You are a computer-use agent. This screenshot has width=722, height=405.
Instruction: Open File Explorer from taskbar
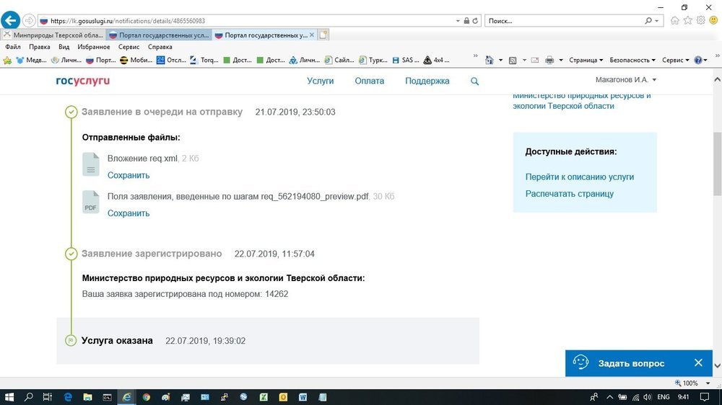87,397
